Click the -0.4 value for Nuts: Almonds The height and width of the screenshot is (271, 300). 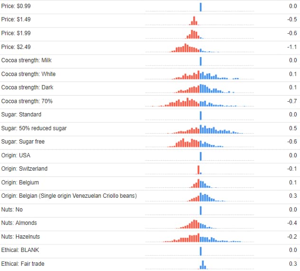[x=292, y=223]
